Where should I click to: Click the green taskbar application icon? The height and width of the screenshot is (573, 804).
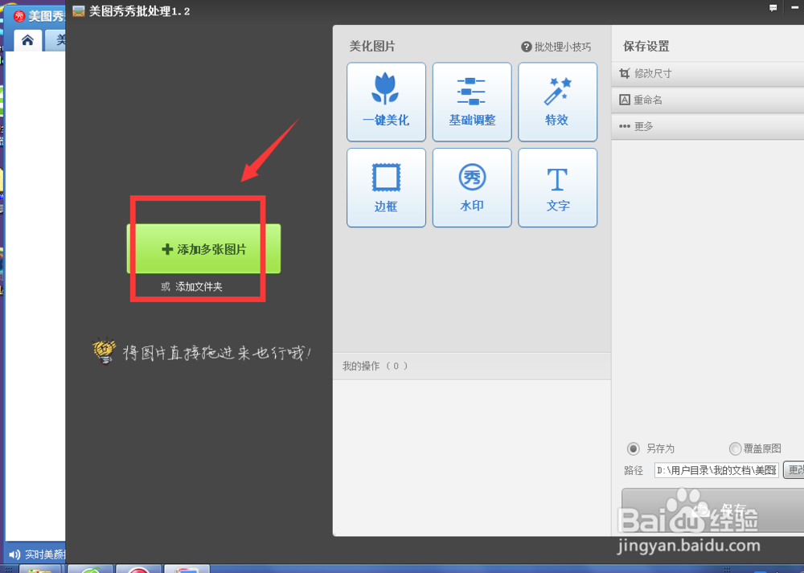[90, 570]
